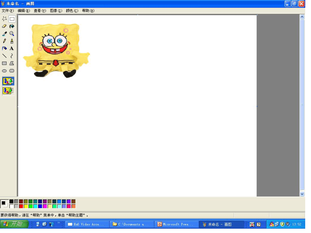Screen dimensions: 311x233
Task: Select the rectangular Select tool
Action: coord(12,19)
